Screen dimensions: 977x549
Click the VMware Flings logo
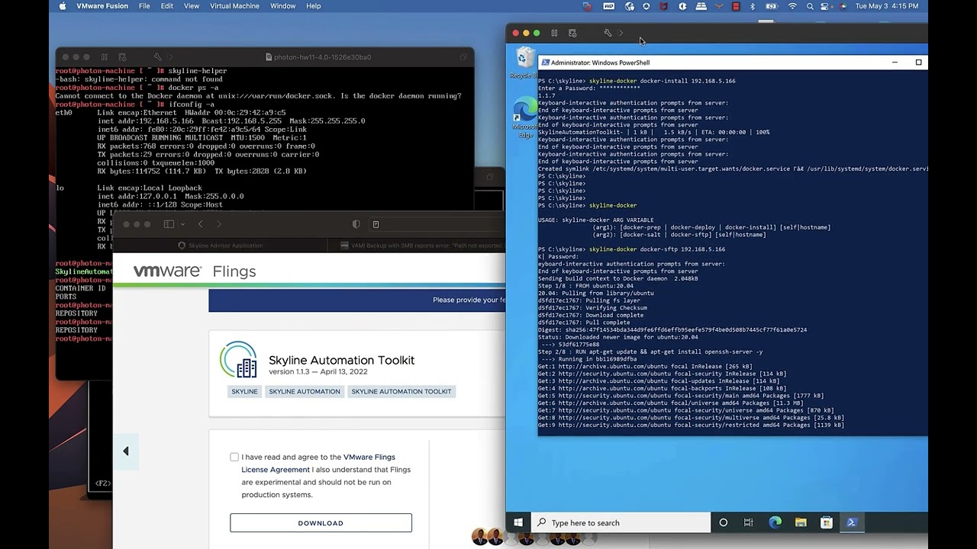[x=195, y=271]
